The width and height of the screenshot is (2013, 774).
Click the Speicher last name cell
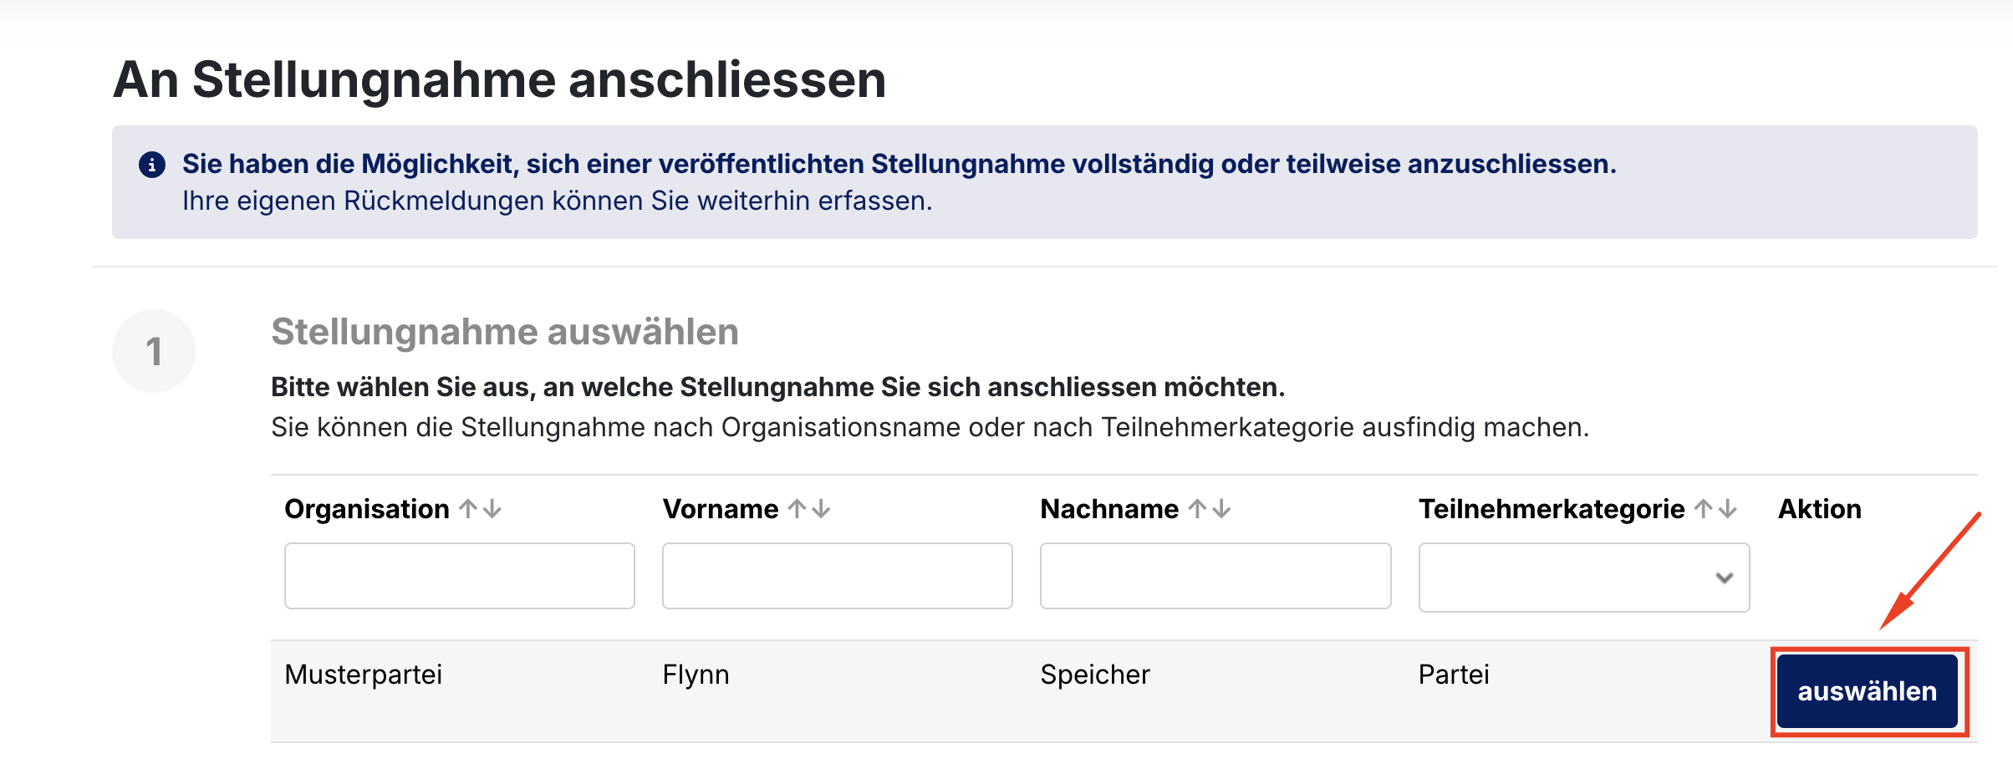[x=1094, y=675]
